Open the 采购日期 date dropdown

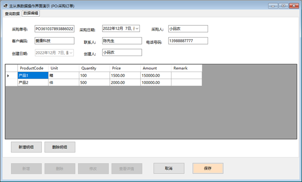click(137, 29)
